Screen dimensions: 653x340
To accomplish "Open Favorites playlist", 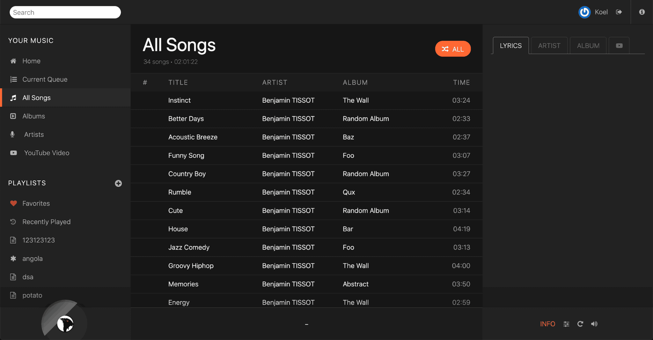I will [36, 203].
